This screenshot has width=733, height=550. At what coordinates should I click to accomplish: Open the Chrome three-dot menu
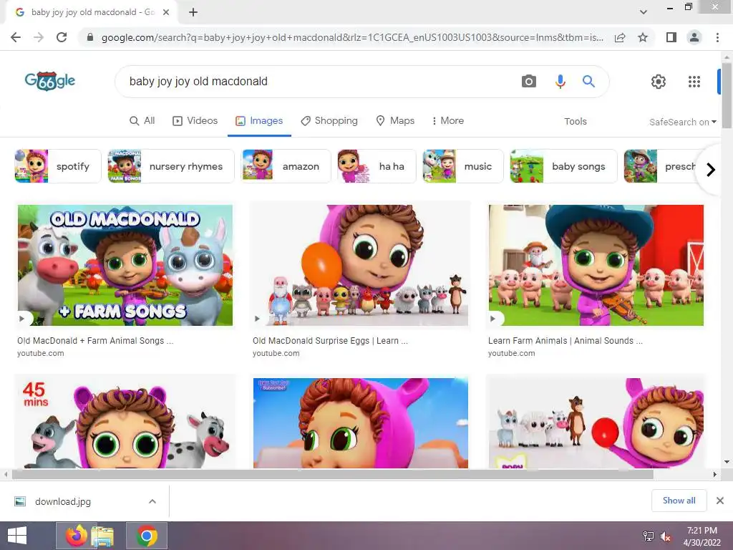click(x=717, y=37)
